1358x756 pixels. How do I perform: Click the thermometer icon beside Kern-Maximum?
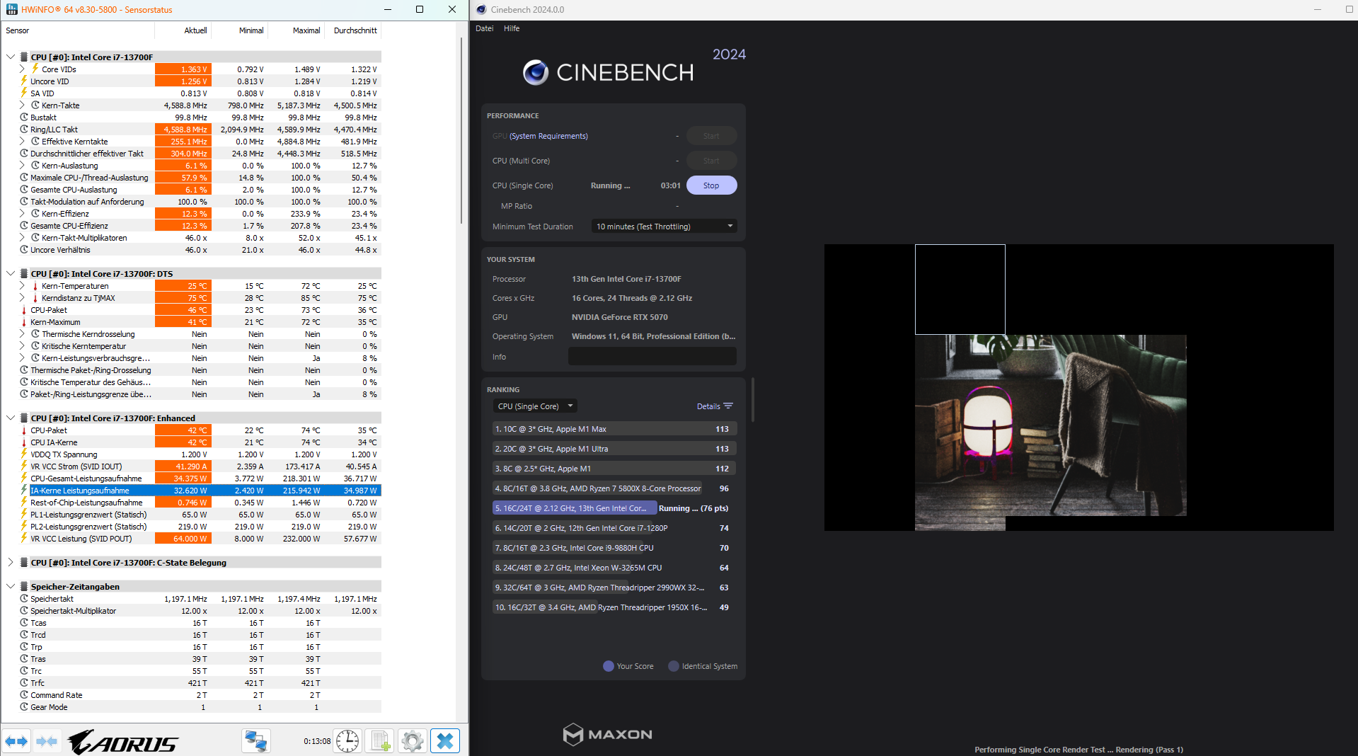tap(24, 322)
